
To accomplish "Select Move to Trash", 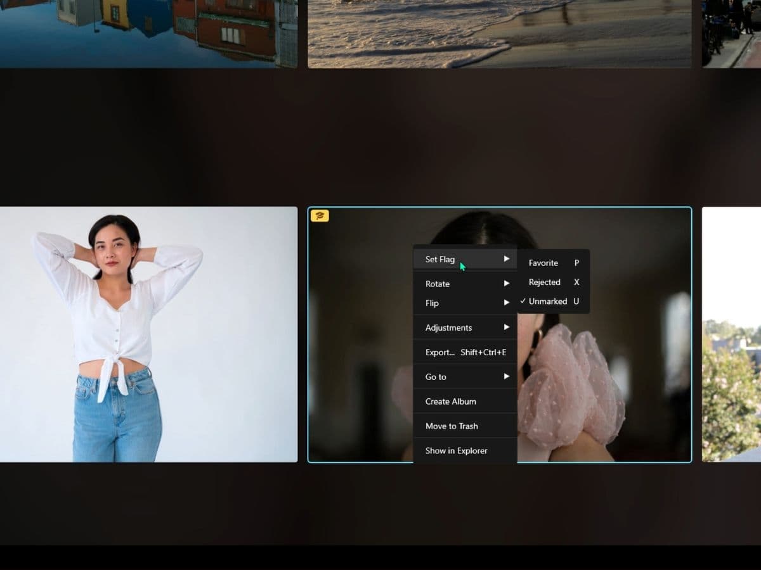I will point(465,426).
